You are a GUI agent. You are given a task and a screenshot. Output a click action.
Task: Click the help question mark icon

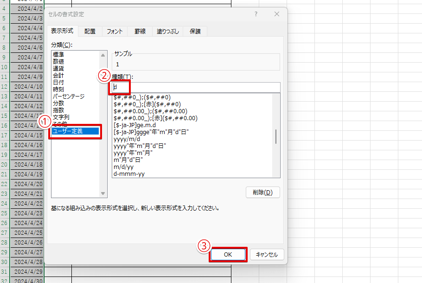click(256, 14)
